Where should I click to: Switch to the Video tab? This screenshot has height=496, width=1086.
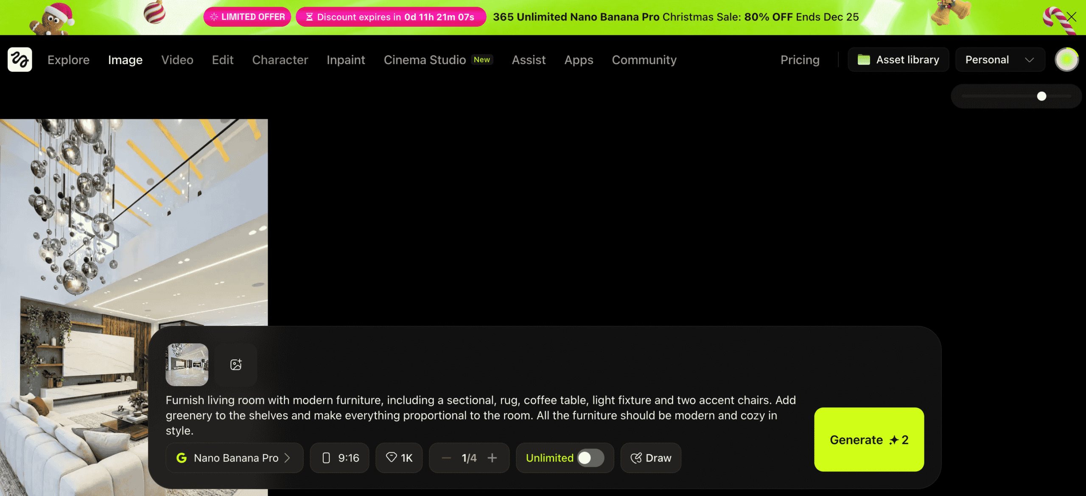[177, 60]
